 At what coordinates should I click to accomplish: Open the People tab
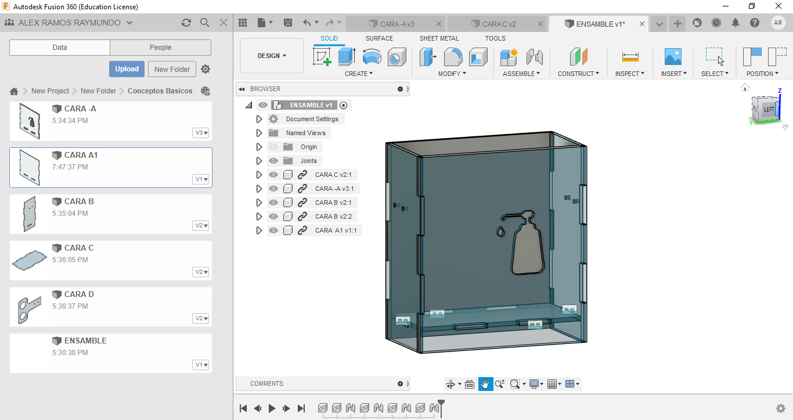pos(160,48)
